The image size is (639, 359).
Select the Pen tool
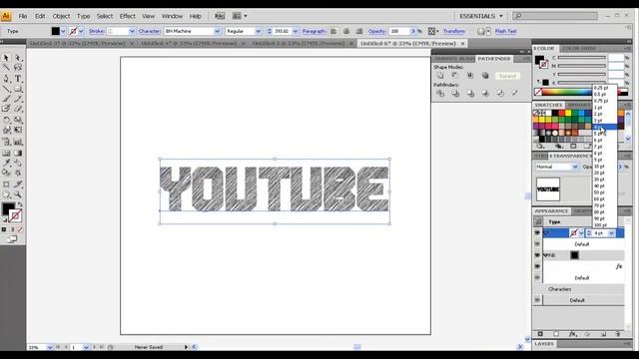(x=6, y=79)
